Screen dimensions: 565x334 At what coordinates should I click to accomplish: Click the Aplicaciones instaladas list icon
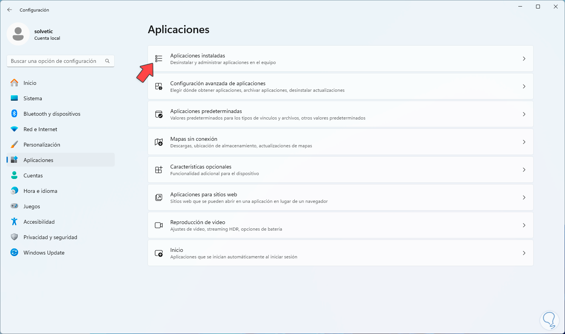coord(159,59)
